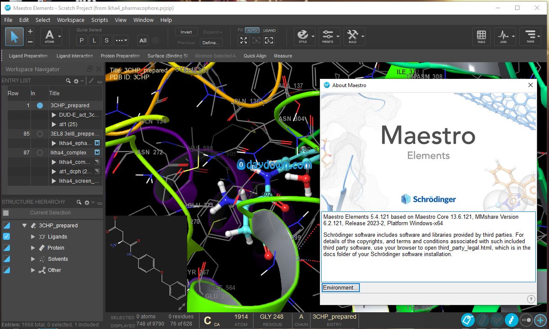Click the entry list pencil edit icon
The width and height of the screenshot is (549, 329).
pyautogui.click(x=91, y=81)
